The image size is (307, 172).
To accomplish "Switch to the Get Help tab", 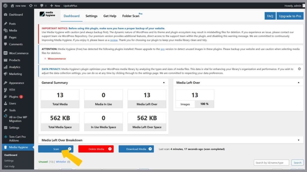I will (x=110, y=16).
